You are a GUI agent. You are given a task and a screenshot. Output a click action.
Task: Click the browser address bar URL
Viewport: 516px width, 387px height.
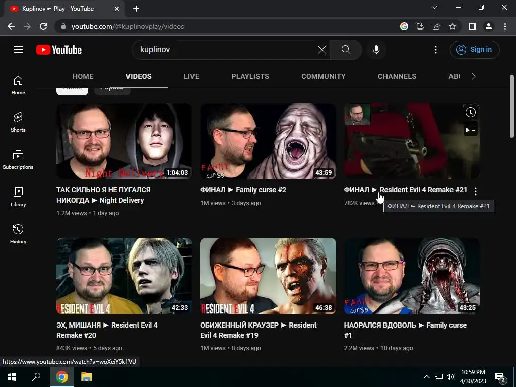click(127, 26)
